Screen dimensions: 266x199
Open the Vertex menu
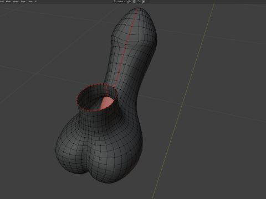click(16, 1)
